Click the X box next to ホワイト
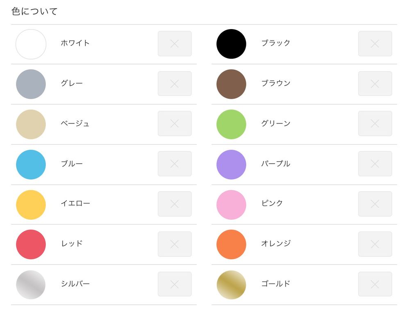 tap(175, 43)
